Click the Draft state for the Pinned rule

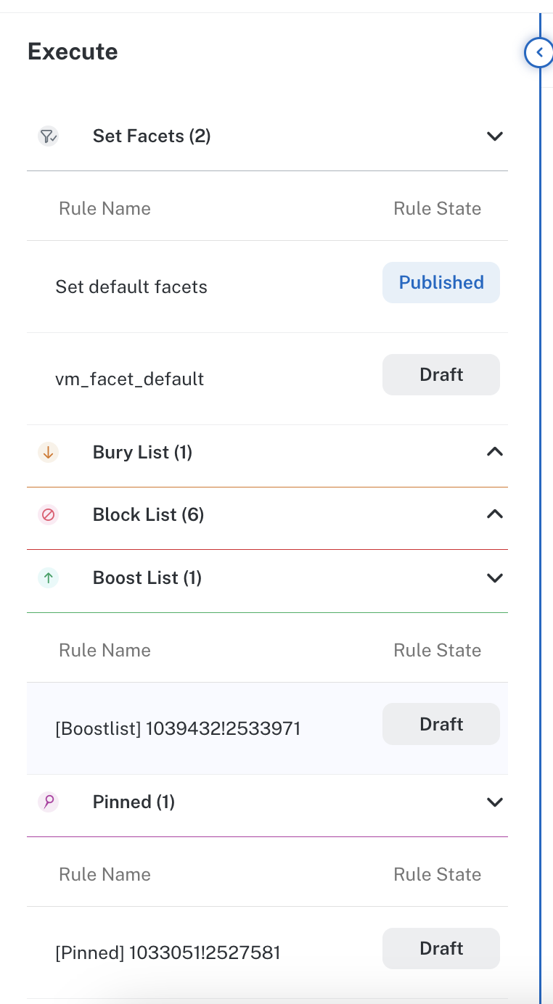(x=441, y=948)
